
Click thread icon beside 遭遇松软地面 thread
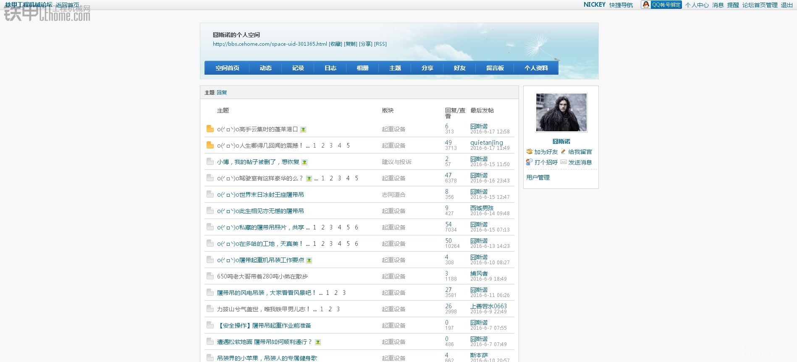coord(210,341)
